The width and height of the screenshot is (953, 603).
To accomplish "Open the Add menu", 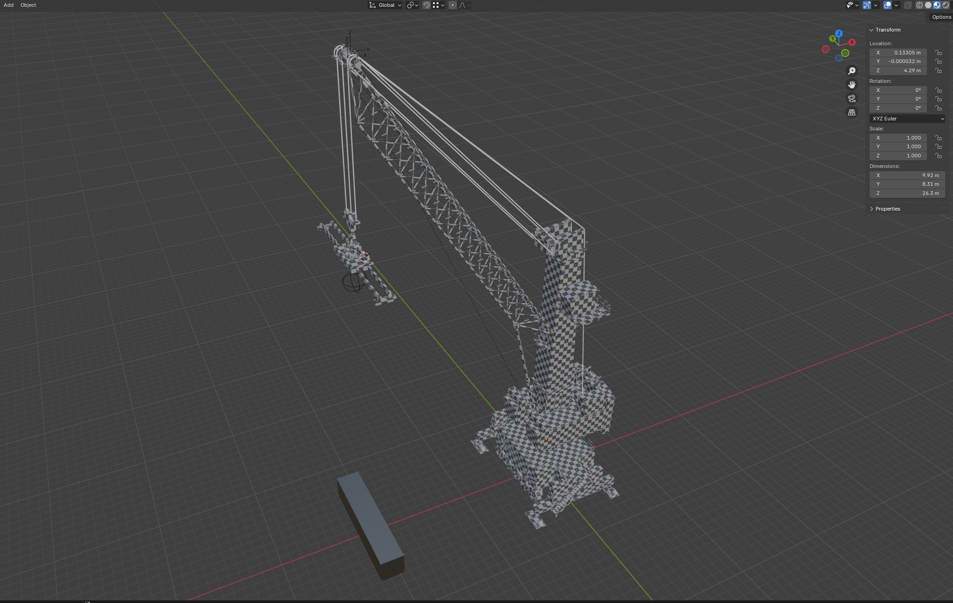I will point(9,5).
